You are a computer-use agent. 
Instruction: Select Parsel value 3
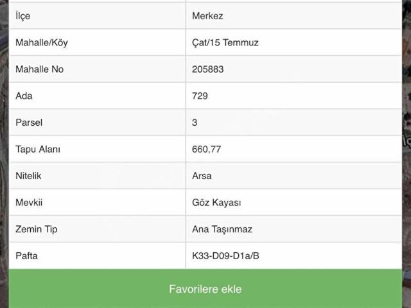[x=195, y=123]
